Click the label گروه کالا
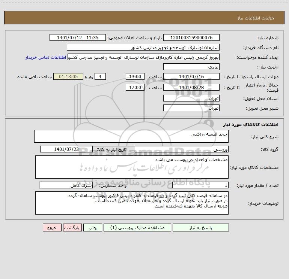 tap(269, 149)
